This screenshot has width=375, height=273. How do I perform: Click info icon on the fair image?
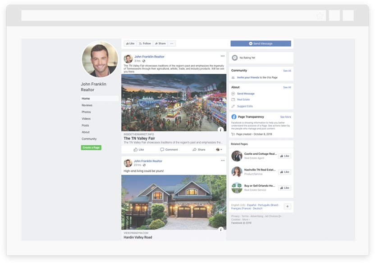click(220, 130)
